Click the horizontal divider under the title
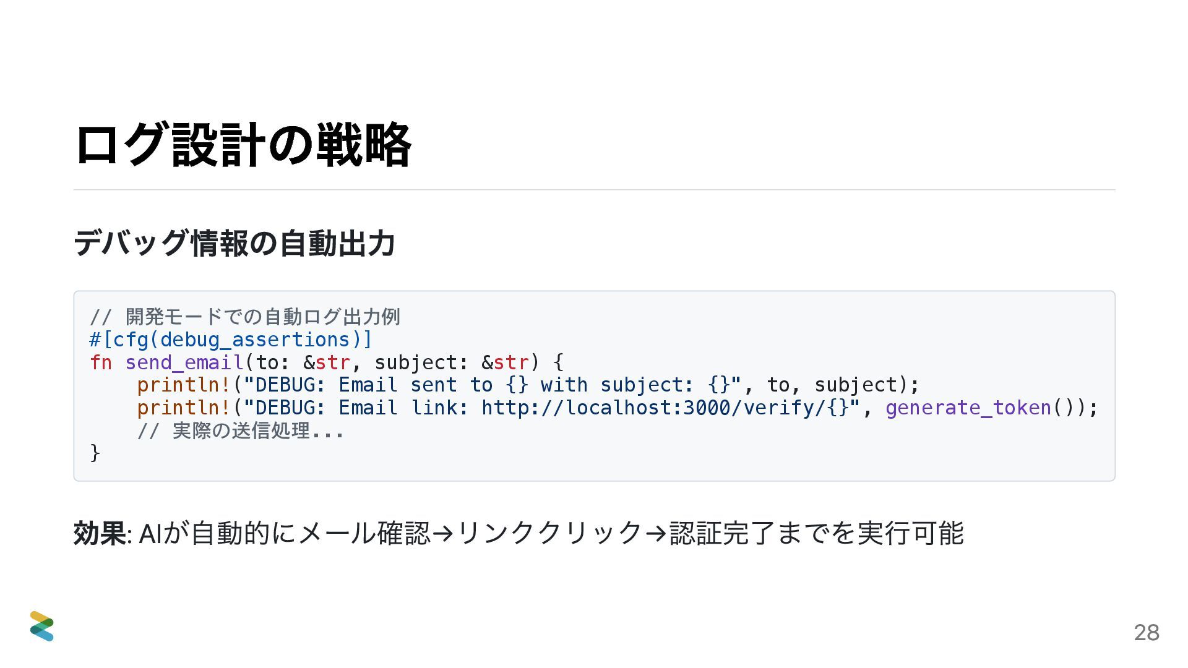 594,190
